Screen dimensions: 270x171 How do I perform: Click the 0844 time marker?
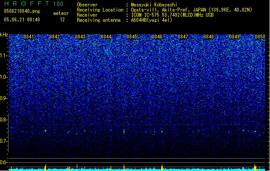coord(106,37)
